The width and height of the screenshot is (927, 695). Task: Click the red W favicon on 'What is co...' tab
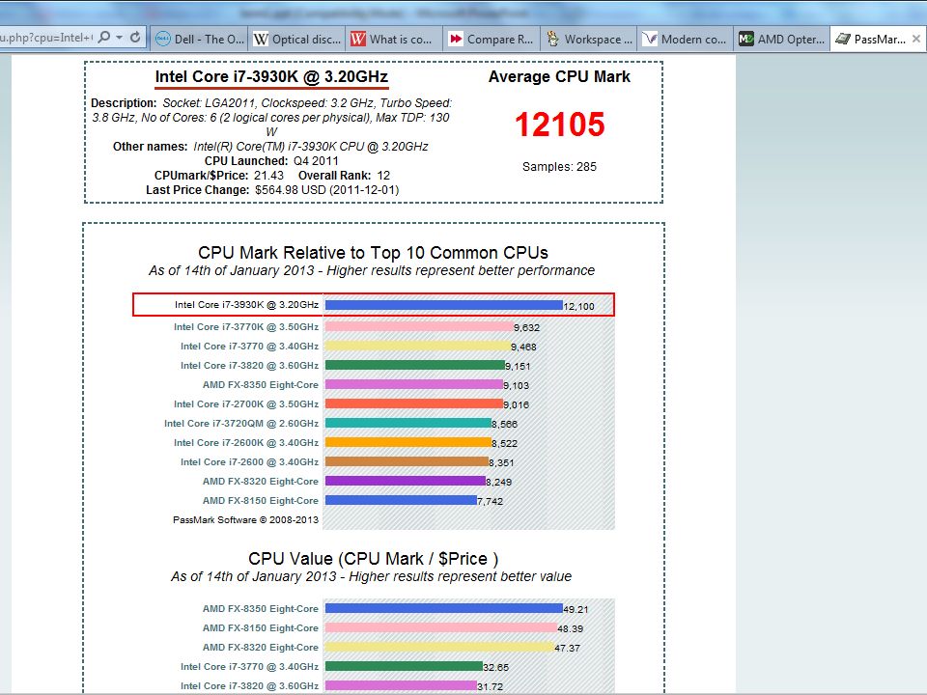coord(357,39)
